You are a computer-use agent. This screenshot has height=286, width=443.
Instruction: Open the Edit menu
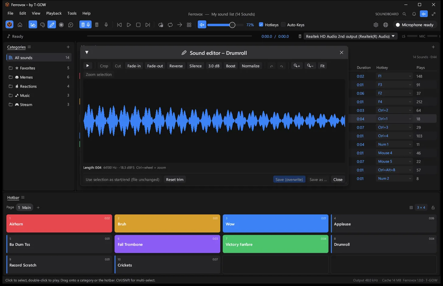[23, 13]
